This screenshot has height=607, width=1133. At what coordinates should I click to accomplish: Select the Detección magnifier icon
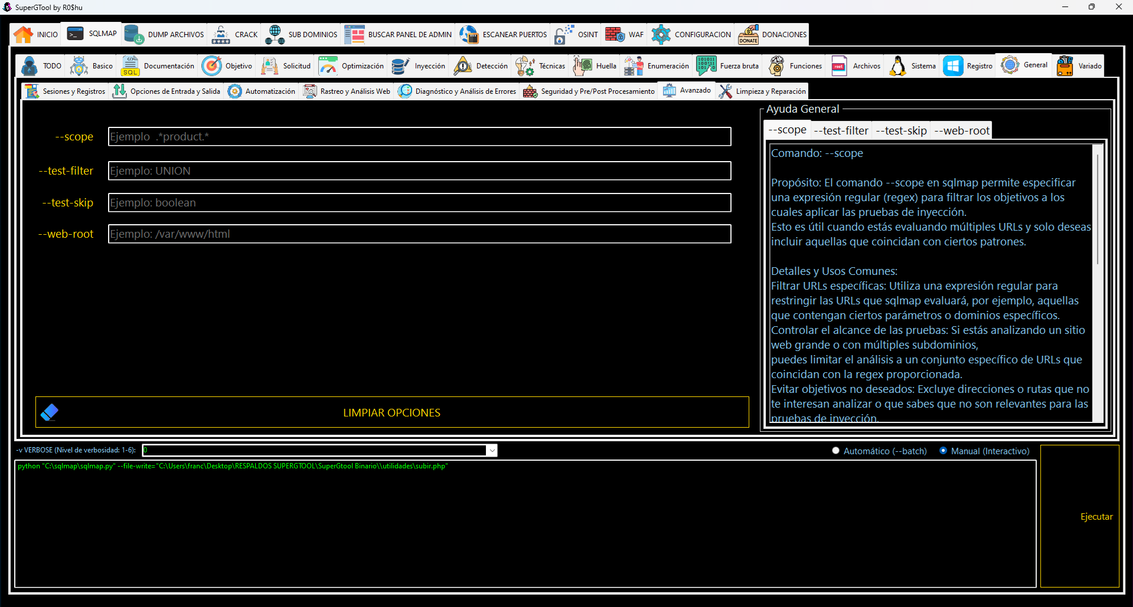click(x=462, y=66)
